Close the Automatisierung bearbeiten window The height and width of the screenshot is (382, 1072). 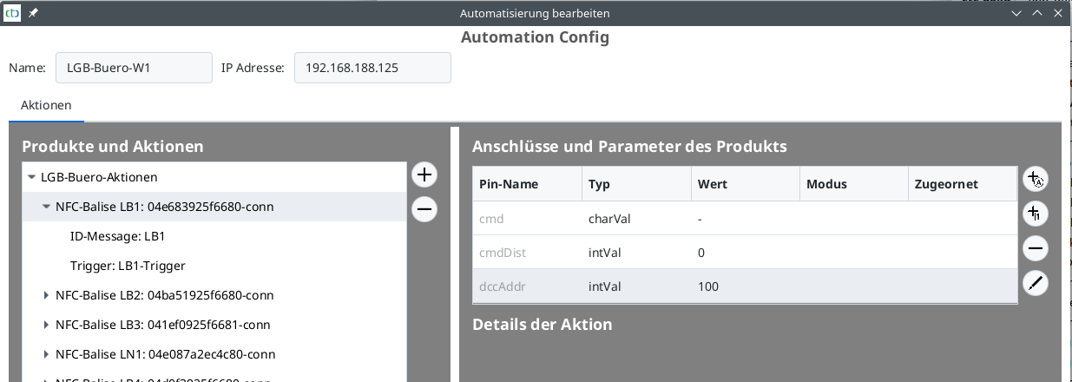[x=1058, y=14]
